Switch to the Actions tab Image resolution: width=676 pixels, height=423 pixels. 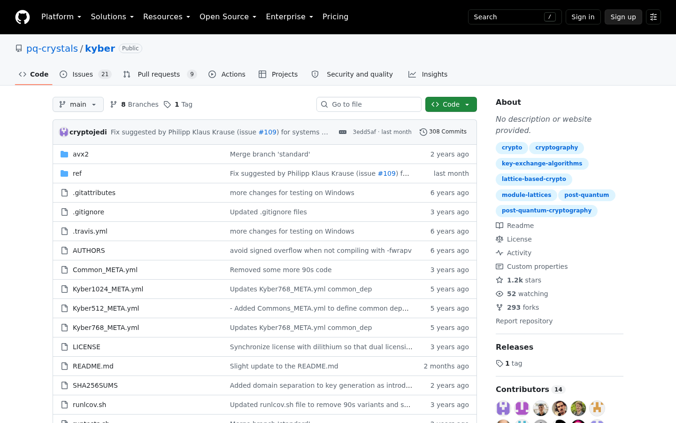pos(227,74)
